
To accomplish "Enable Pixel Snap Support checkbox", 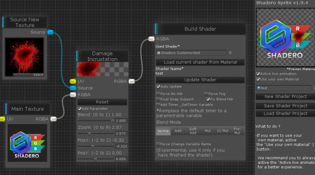I will [x=158, y=99].
